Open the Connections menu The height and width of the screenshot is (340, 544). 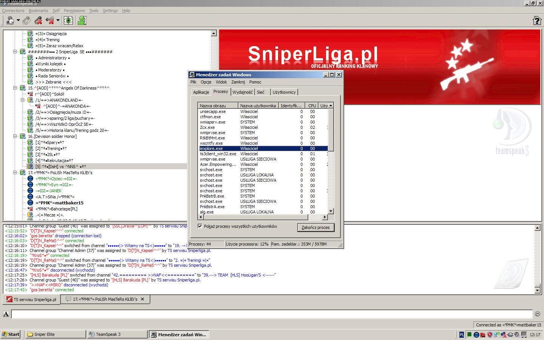[x=13, y=11]
